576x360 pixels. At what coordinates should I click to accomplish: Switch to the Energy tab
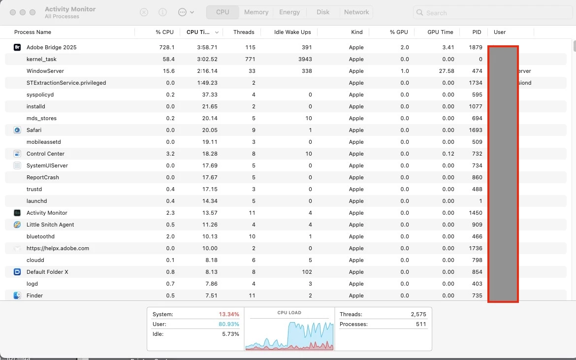289,12
